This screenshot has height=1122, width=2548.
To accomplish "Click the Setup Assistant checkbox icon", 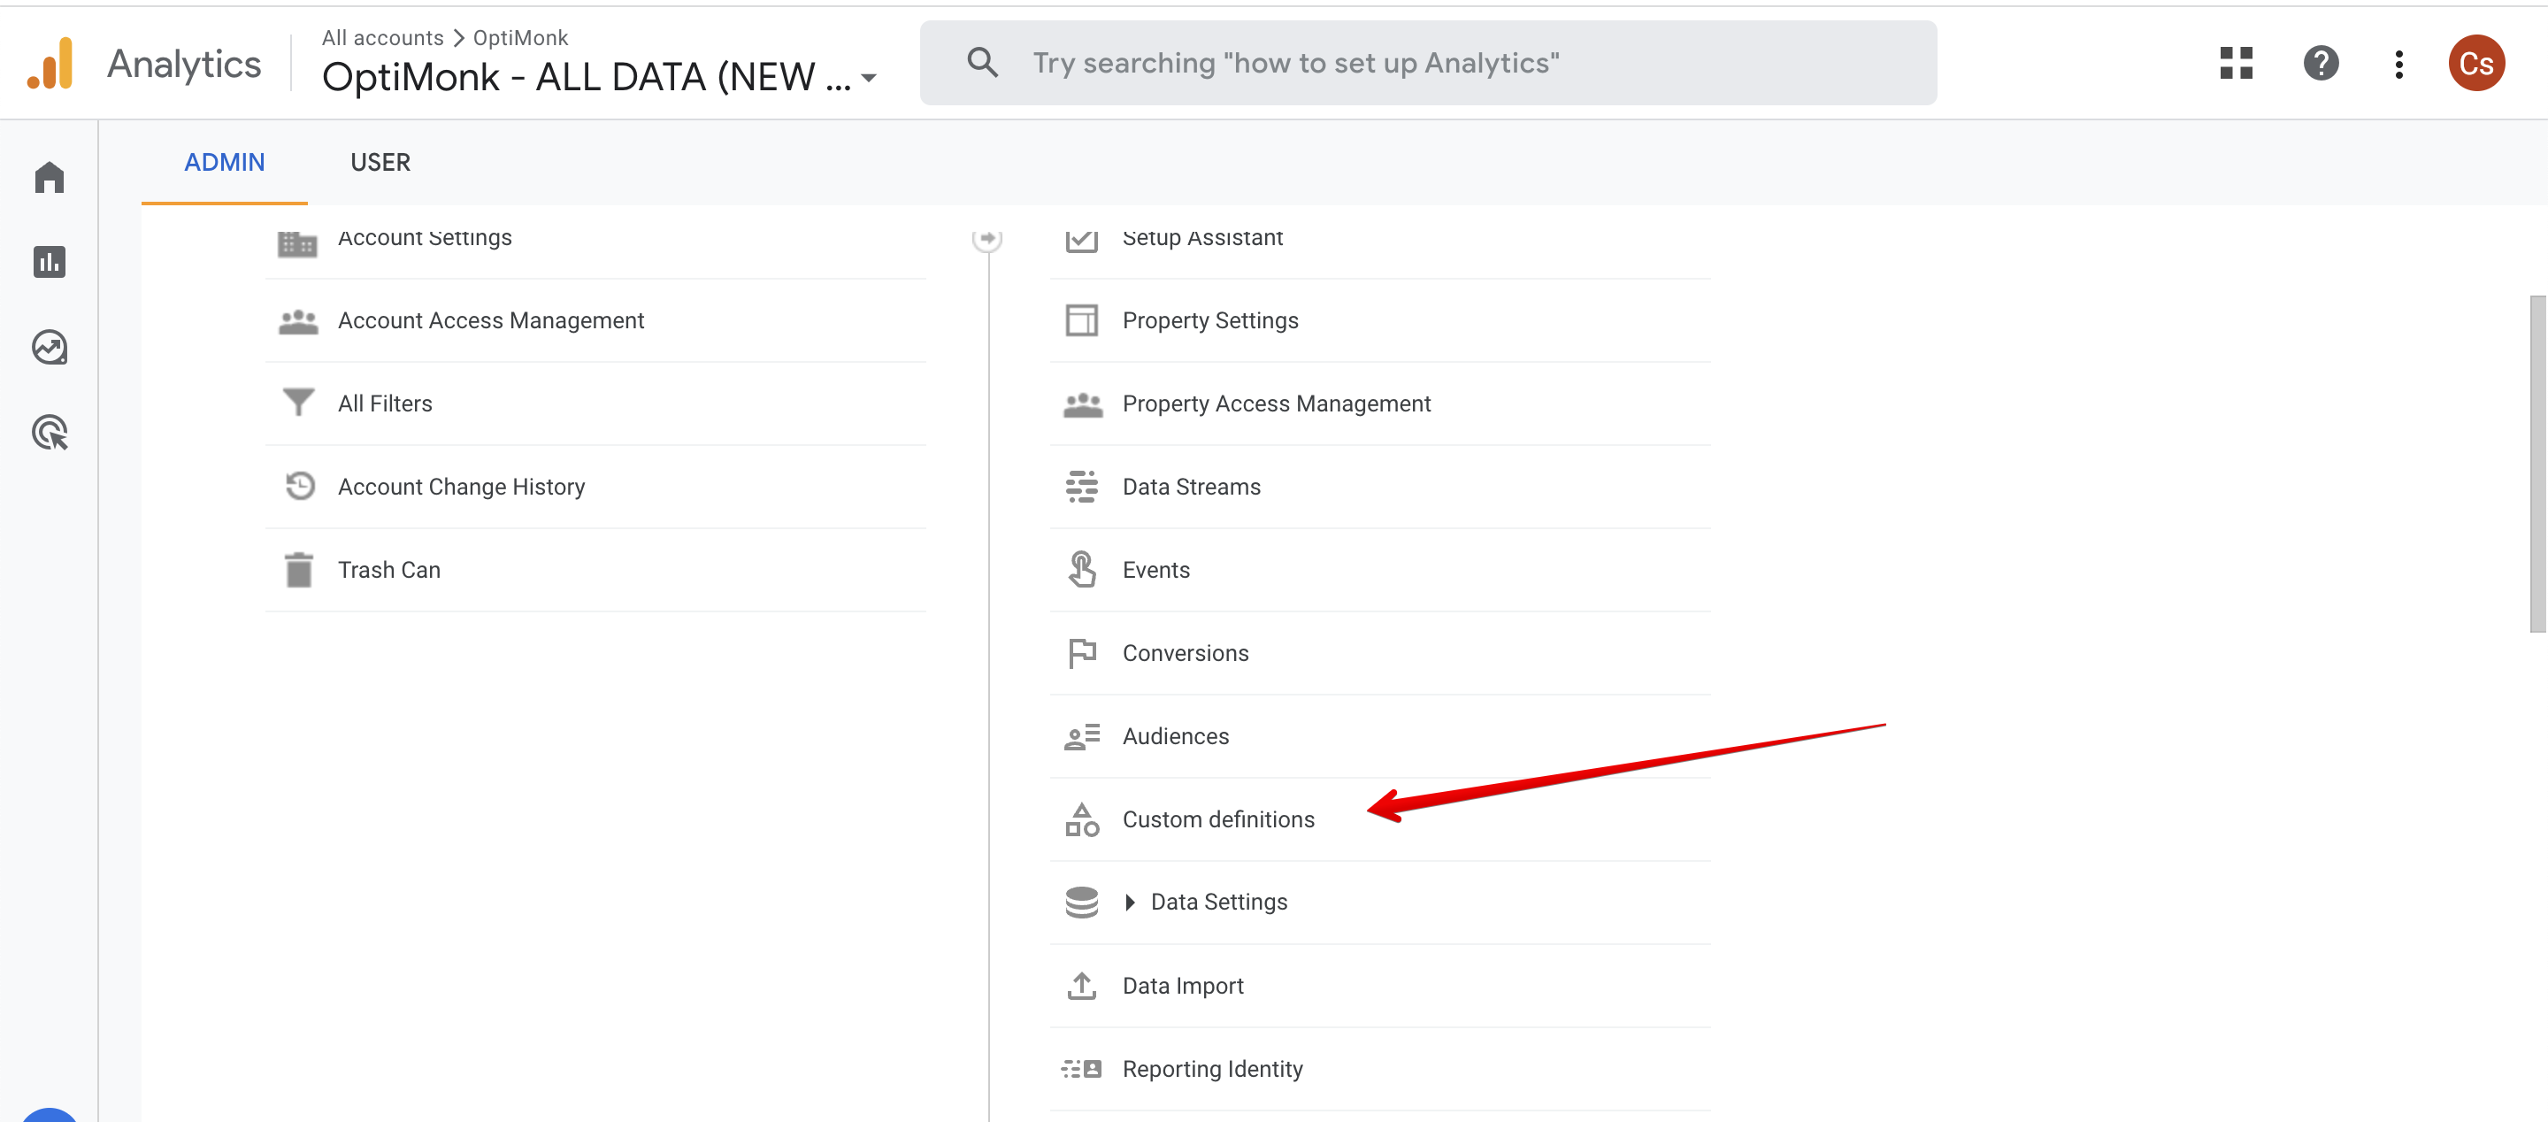I will (1081, 241).
